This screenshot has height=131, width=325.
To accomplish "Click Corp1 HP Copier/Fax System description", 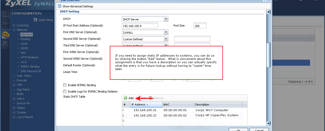I will 217,115.
